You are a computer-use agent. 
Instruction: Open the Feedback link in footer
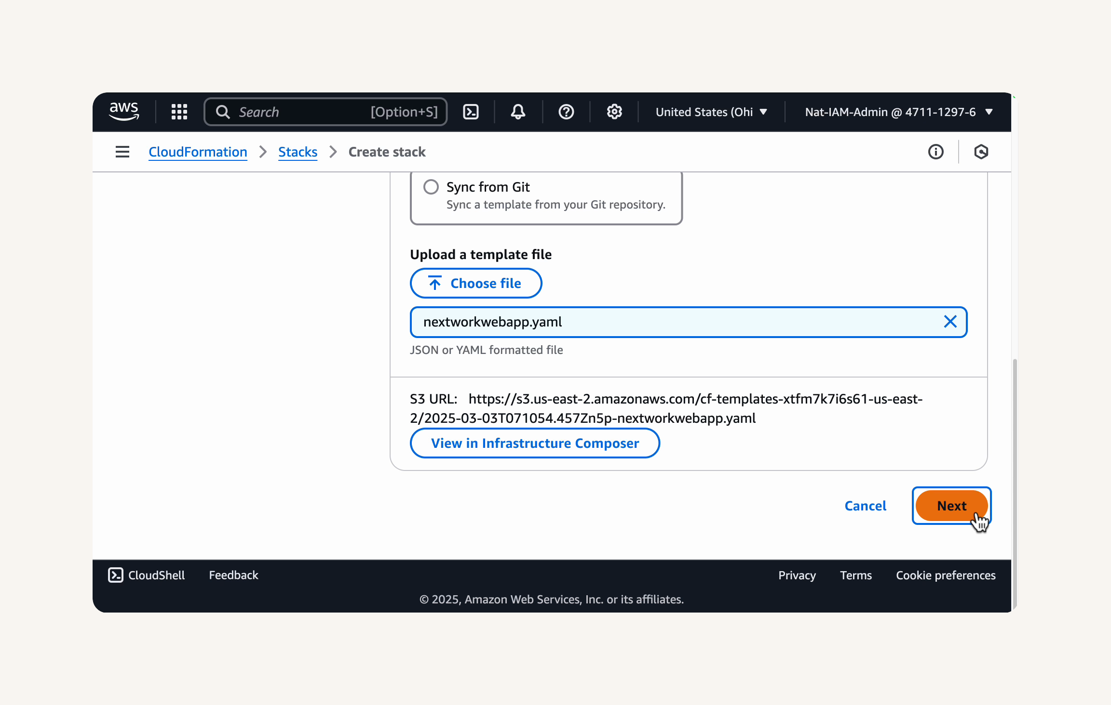233,575
